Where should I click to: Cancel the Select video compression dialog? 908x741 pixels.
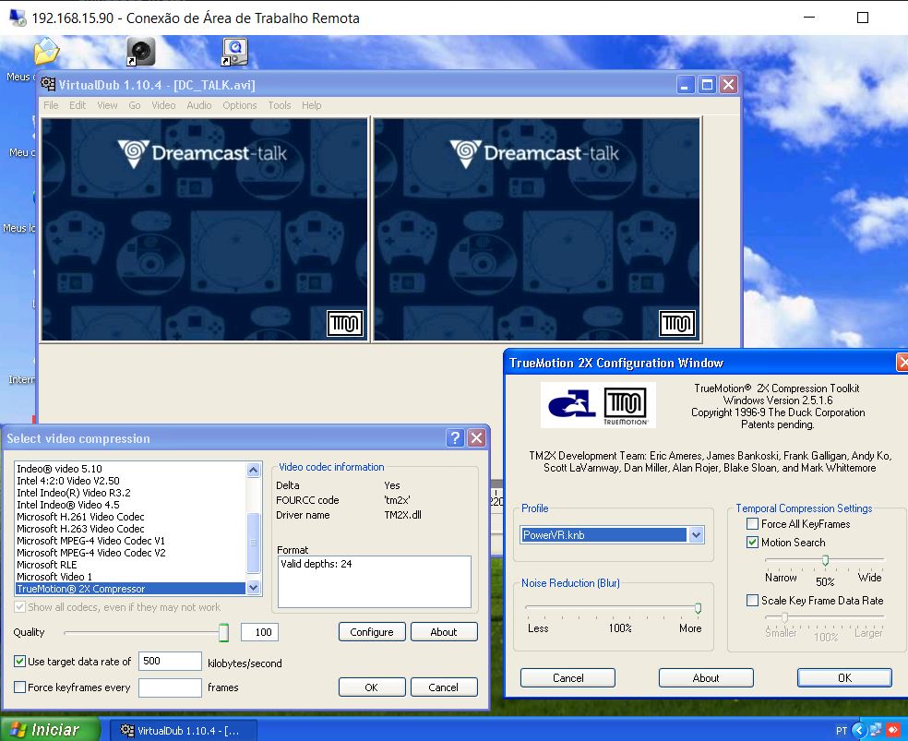coord(444,687)
